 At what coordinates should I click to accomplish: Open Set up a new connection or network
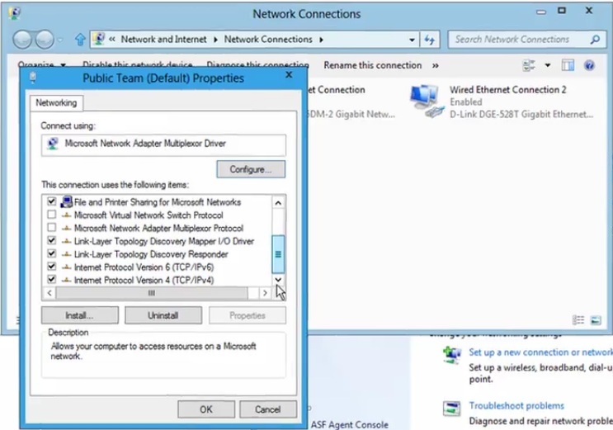pos(540,352)
